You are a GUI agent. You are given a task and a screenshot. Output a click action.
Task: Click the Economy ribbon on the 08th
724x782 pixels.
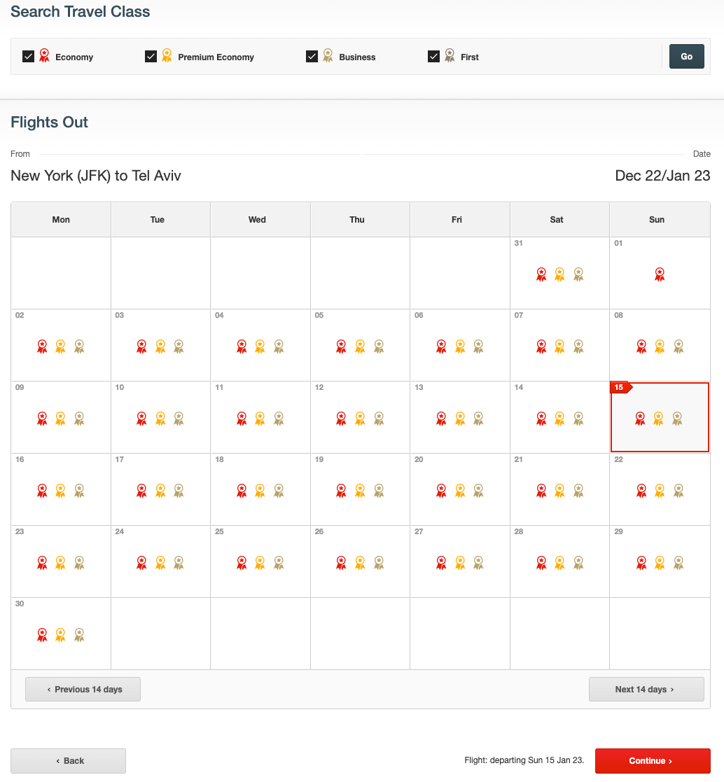pos(641,346)
